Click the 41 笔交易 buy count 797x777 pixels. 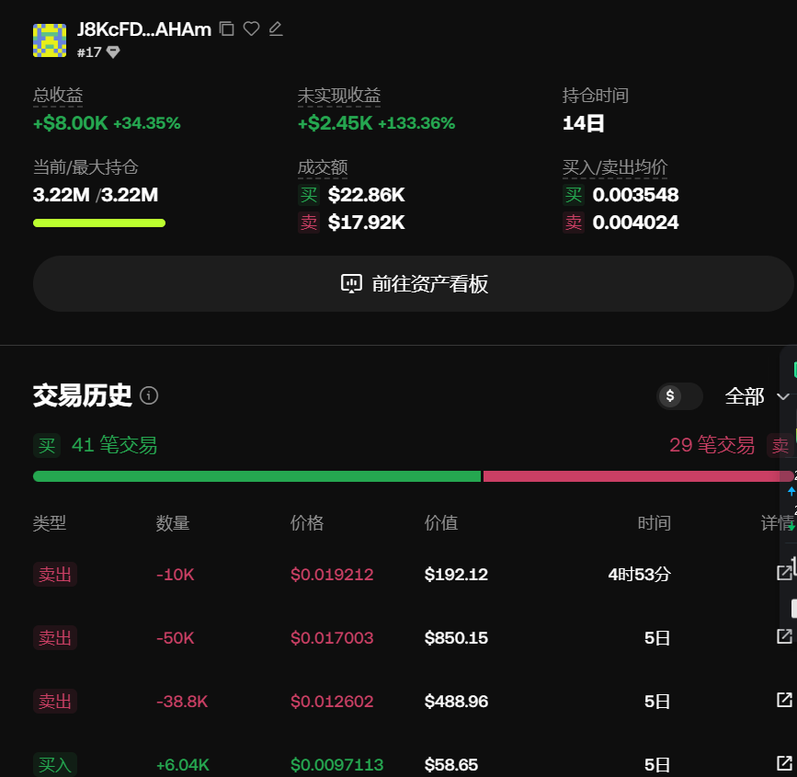click(114, 445)
